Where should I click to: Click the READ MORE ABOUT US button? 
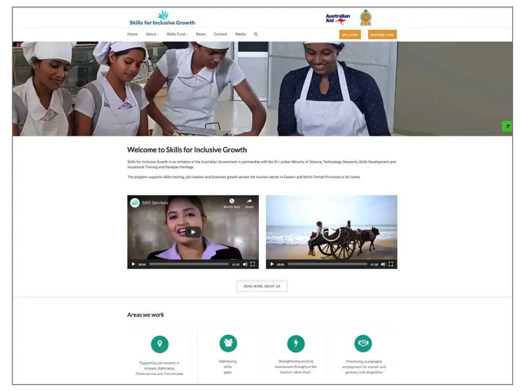pos(262,286)
